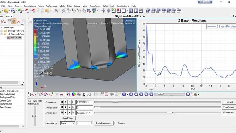This screenshot has width=236, height=133.
Task: Click the build plots icon at toolbar end
Action: pyautogui.click(x=195, y=95)
